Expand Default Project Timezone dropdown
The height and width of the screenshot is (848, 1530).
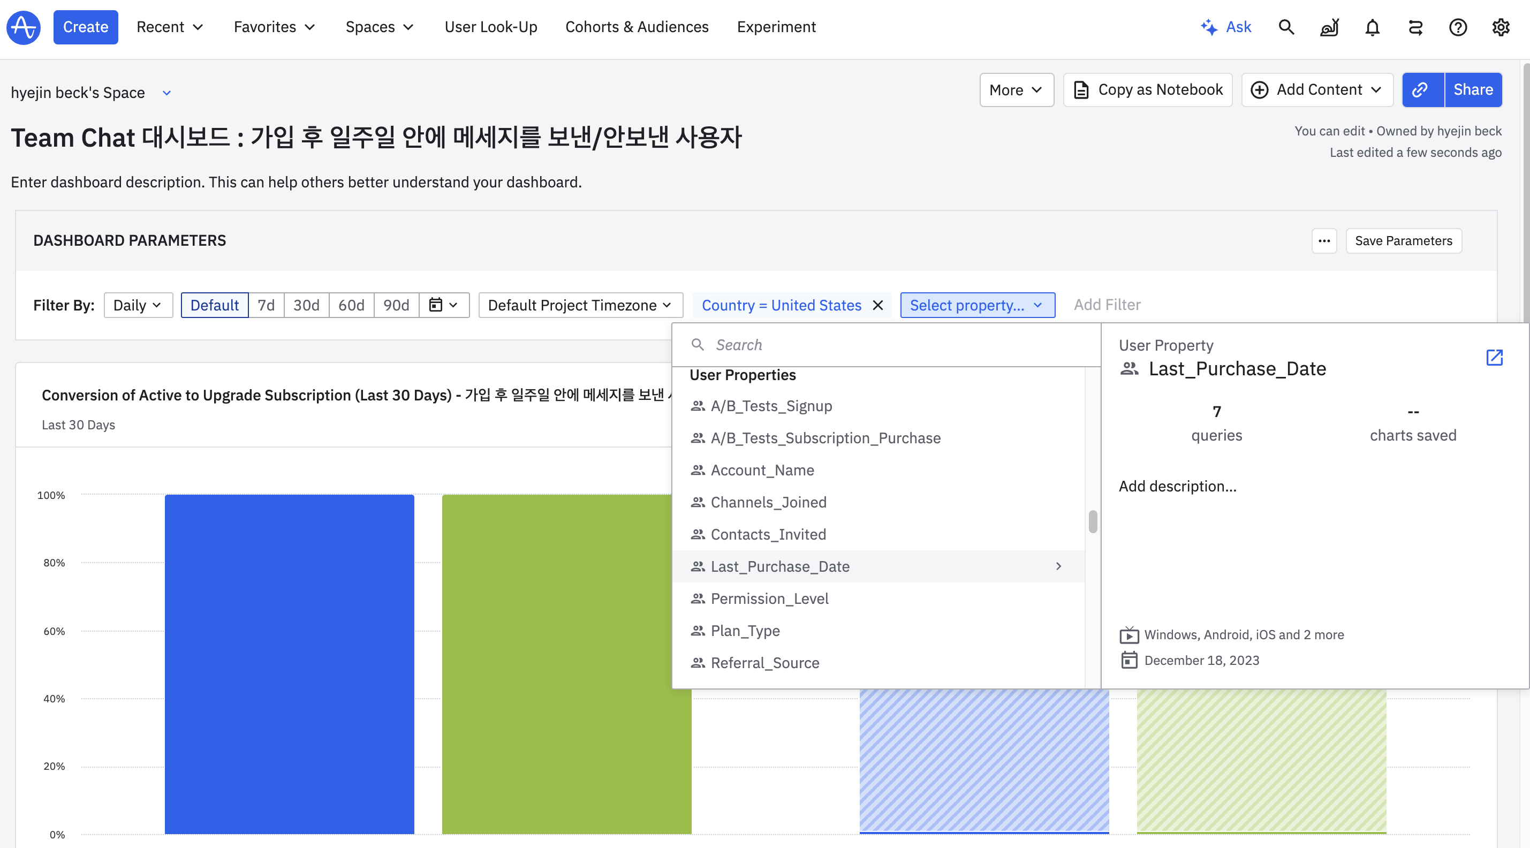click(580, 305)
